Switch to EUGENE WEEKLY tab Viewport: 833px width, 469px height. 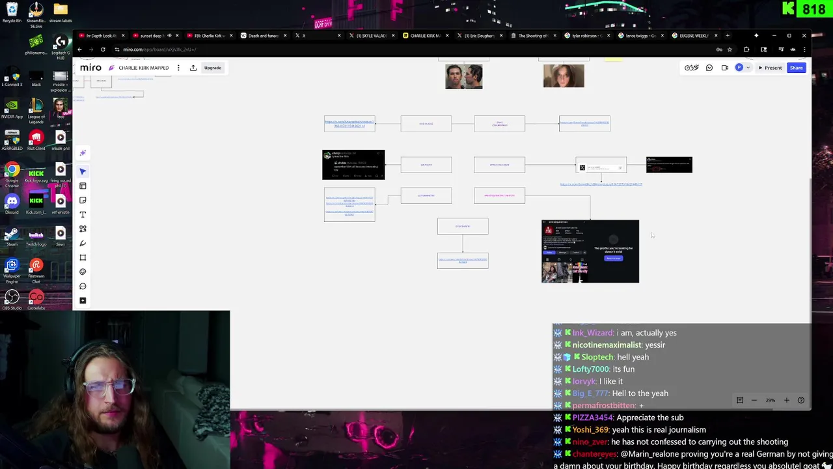point(695,36)
